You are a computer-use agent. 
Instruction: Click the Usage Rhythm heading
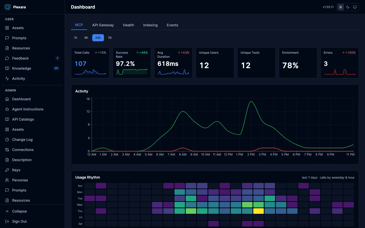click(88, 177)
